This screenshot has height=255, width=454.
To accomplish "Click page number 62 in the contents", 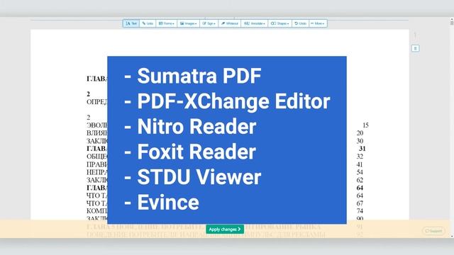I will [x=360, y=180].
